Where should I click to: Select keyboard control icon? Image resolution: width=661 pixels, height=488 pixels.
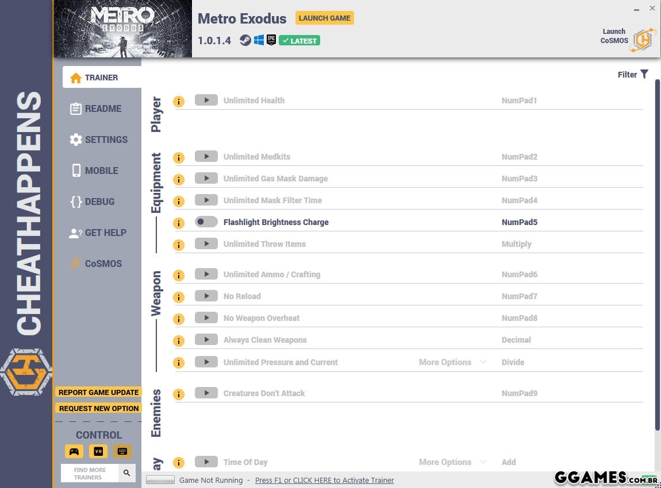coord(122,451)
